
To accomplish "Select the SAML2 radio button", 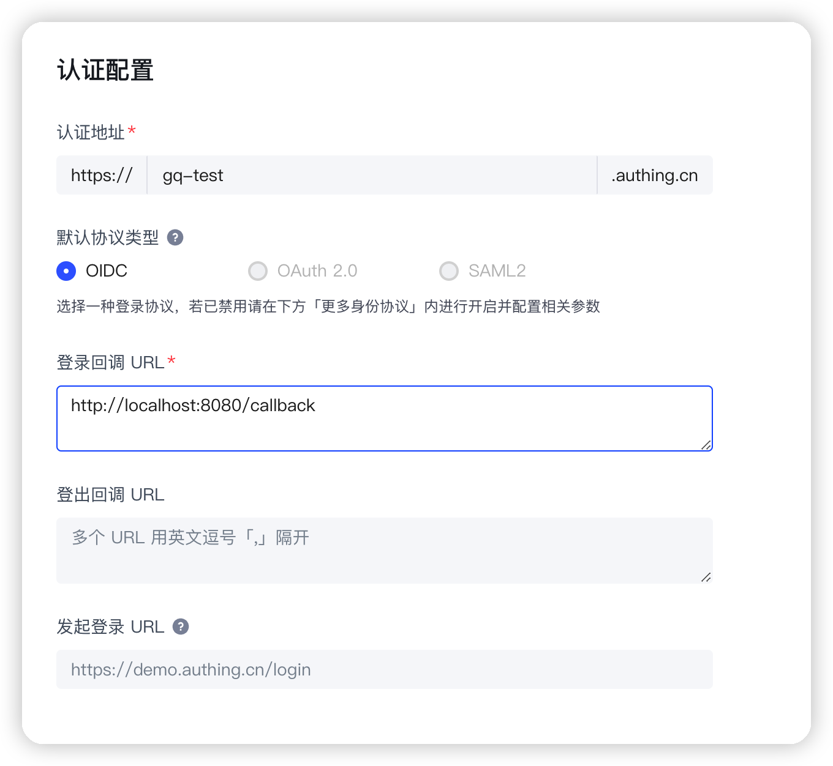I will coord(449,270).
